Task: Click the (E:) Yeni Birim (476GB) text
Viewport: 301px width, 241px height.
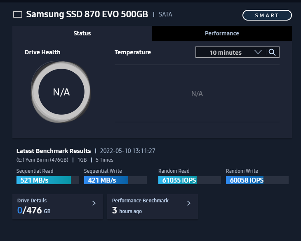Action: [42, 160]
